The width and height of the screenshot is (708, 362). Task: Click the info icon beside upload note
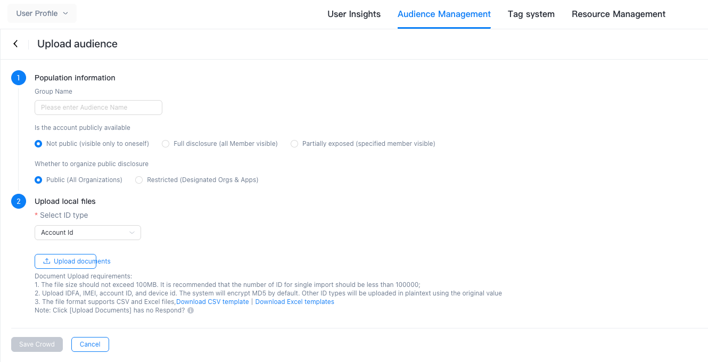click(x=191, y=310)
